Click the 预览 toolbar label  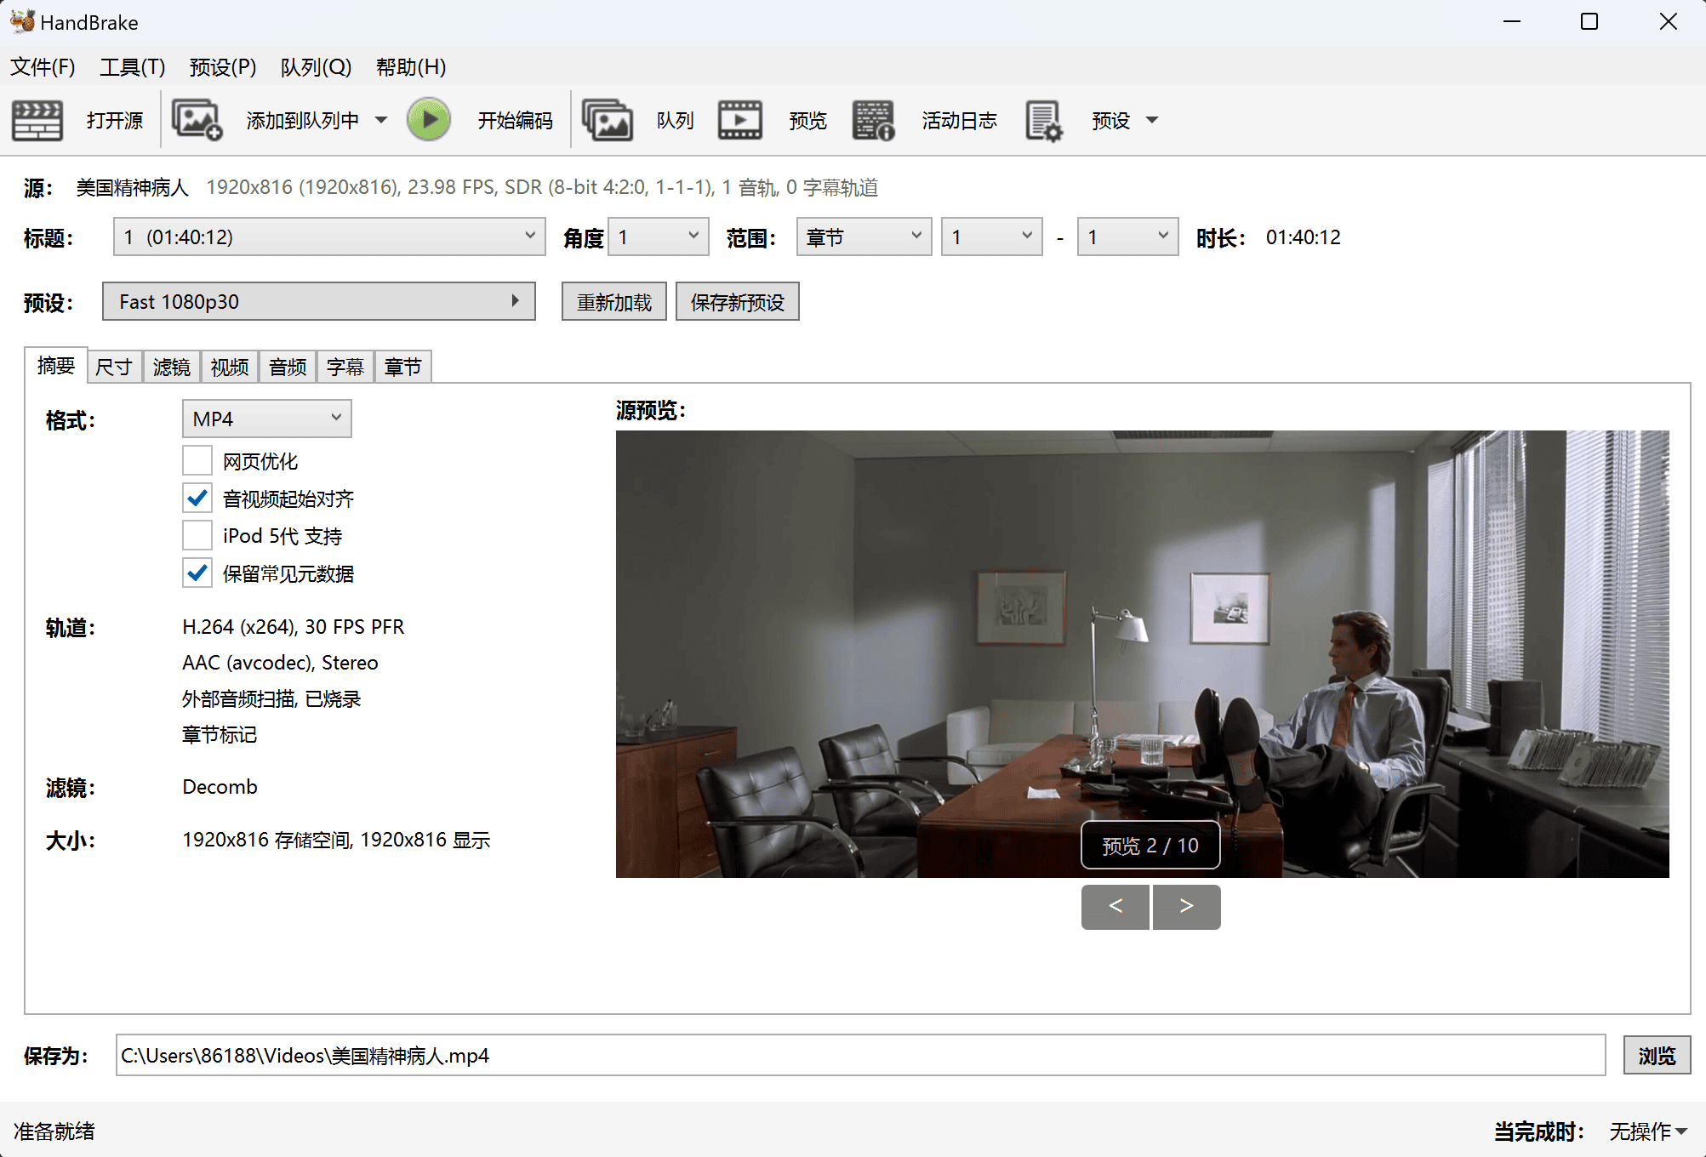point(807,120)
